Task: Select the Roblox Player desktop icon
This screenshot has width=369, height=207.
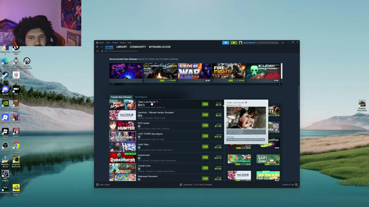Action: (5, 118)
